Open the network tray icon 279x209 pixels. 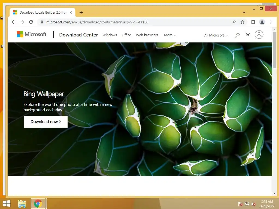(x=247, y=204)
